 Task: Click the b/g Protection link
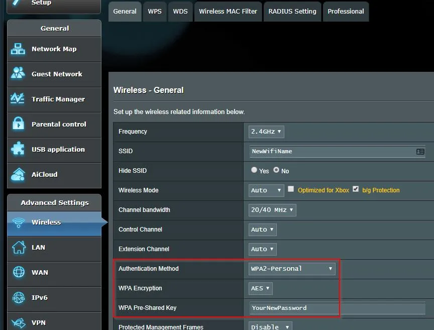point(381,190)
